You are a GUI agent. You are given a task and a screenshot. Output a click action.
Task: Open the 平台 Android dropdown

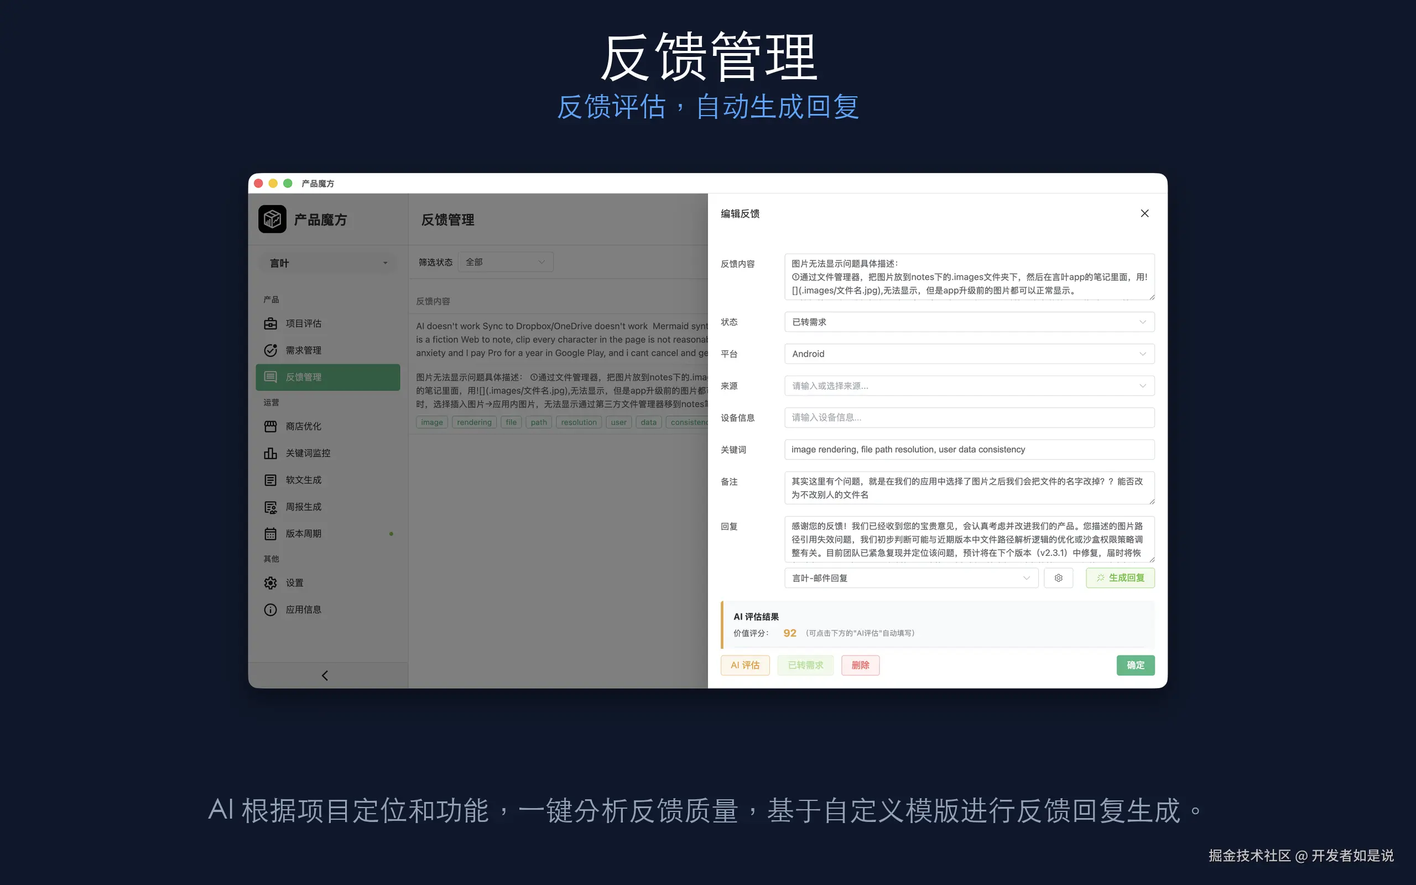pyautogui.click(x=969, y=354)
